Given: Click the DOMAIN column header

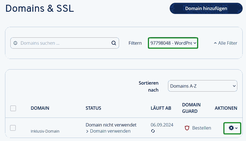Looking at the screenshot, I should (40, 108).
